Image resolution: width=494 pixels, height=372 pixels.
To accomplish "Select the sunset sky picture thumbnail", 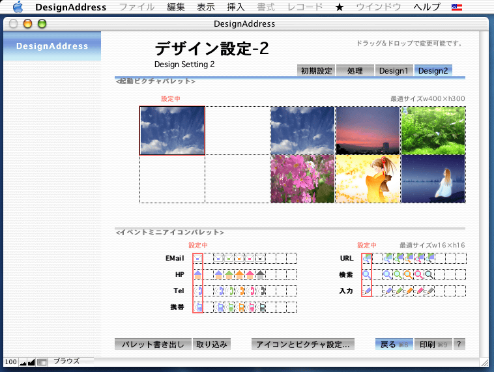I will coord(368,130).
